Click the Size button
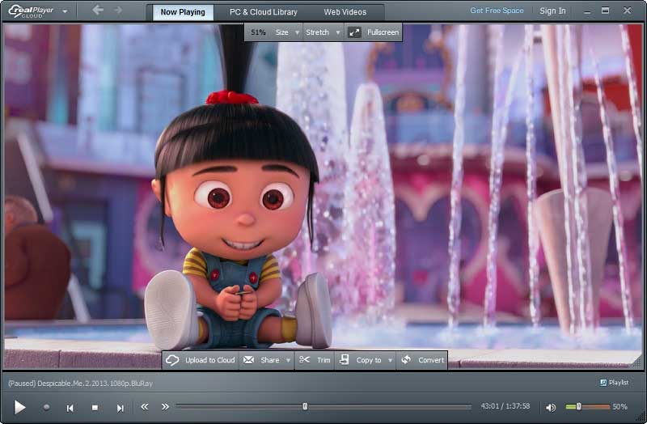The width and height of the screenshot is (647, 424). pyautogui.click(x=281, y=32)
